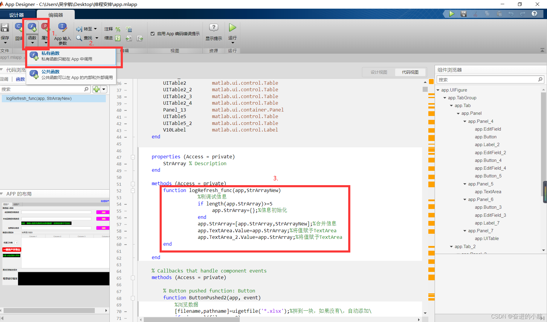Screen dimensions: 547x322
Task: Collapse the ribbon toolstrip arrow
Action: 542,50
